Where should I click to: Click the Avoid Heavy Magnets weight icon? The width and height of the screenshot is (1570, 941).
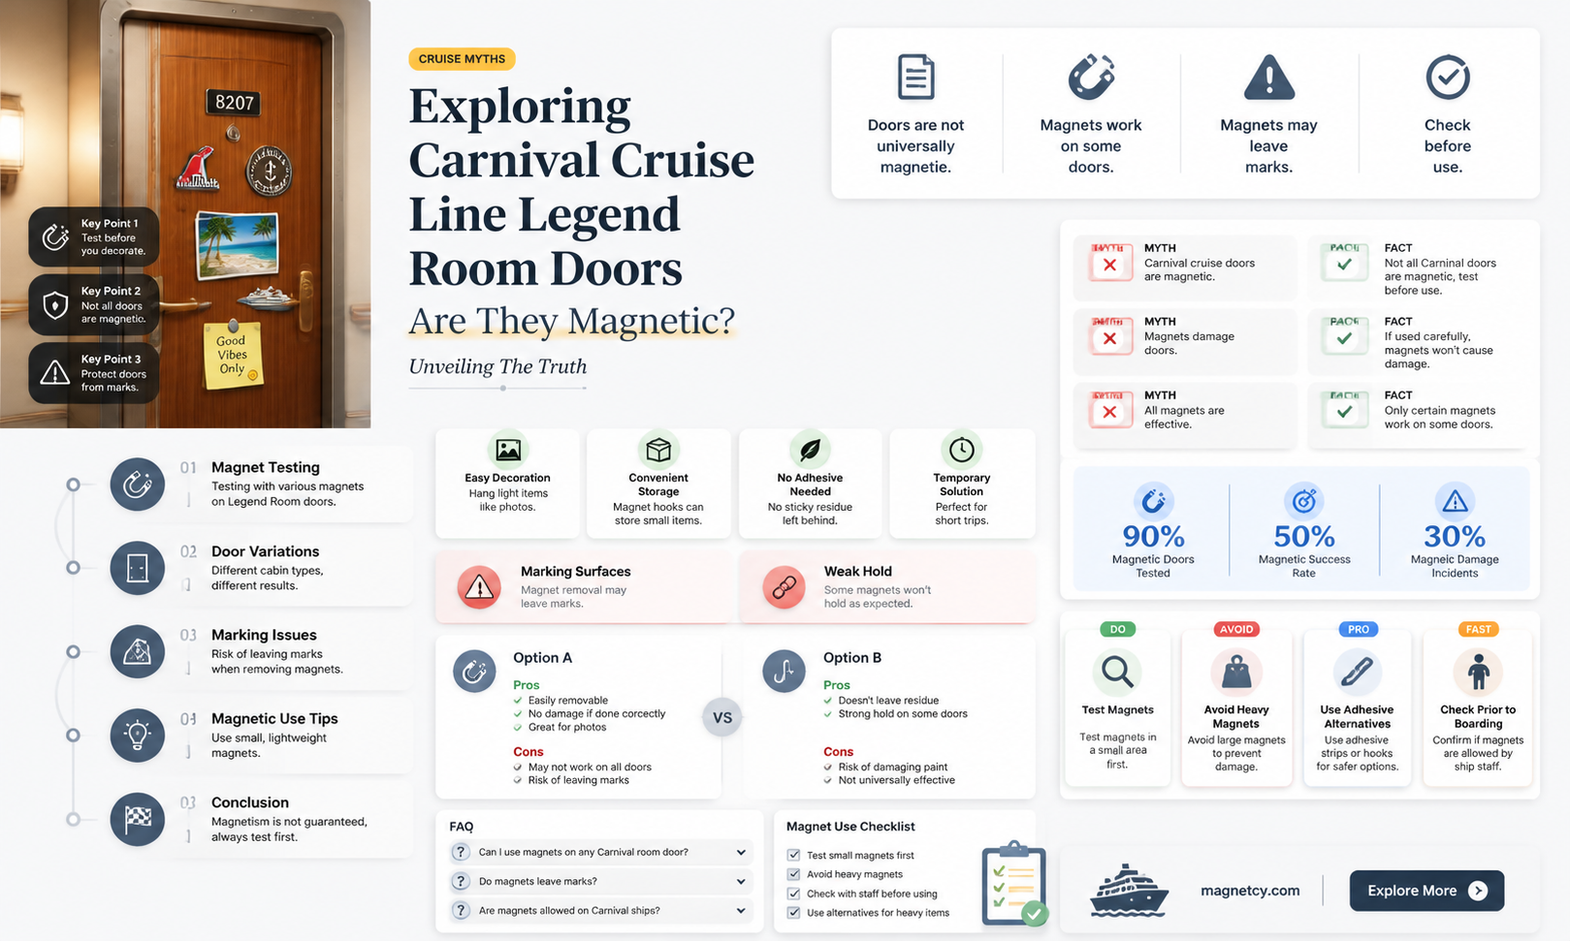pos(1236,672)
